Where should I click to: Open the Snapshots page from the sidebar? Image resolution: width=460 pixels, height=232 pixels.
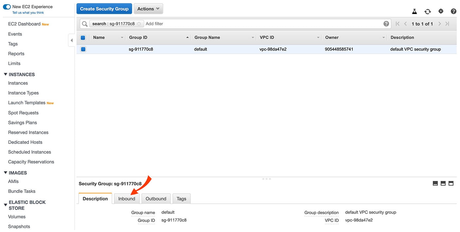pos(19,226)
